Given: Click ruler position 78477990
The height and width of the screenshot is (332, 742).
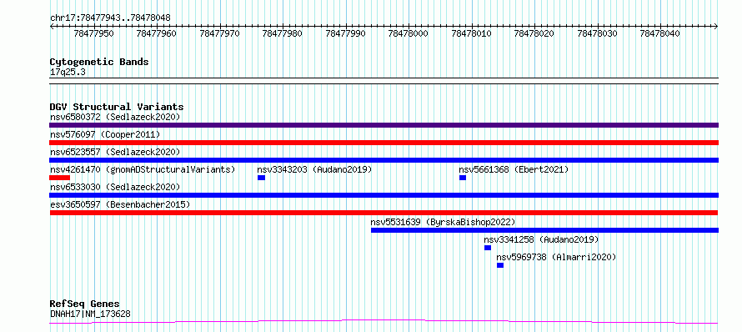Looking at the screenshot, I should pyautogui.click(x=345, y=33).
